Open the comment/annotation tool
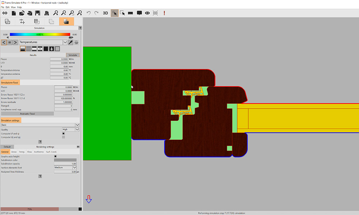The image size is (359, 215). (x=139, y=13)
